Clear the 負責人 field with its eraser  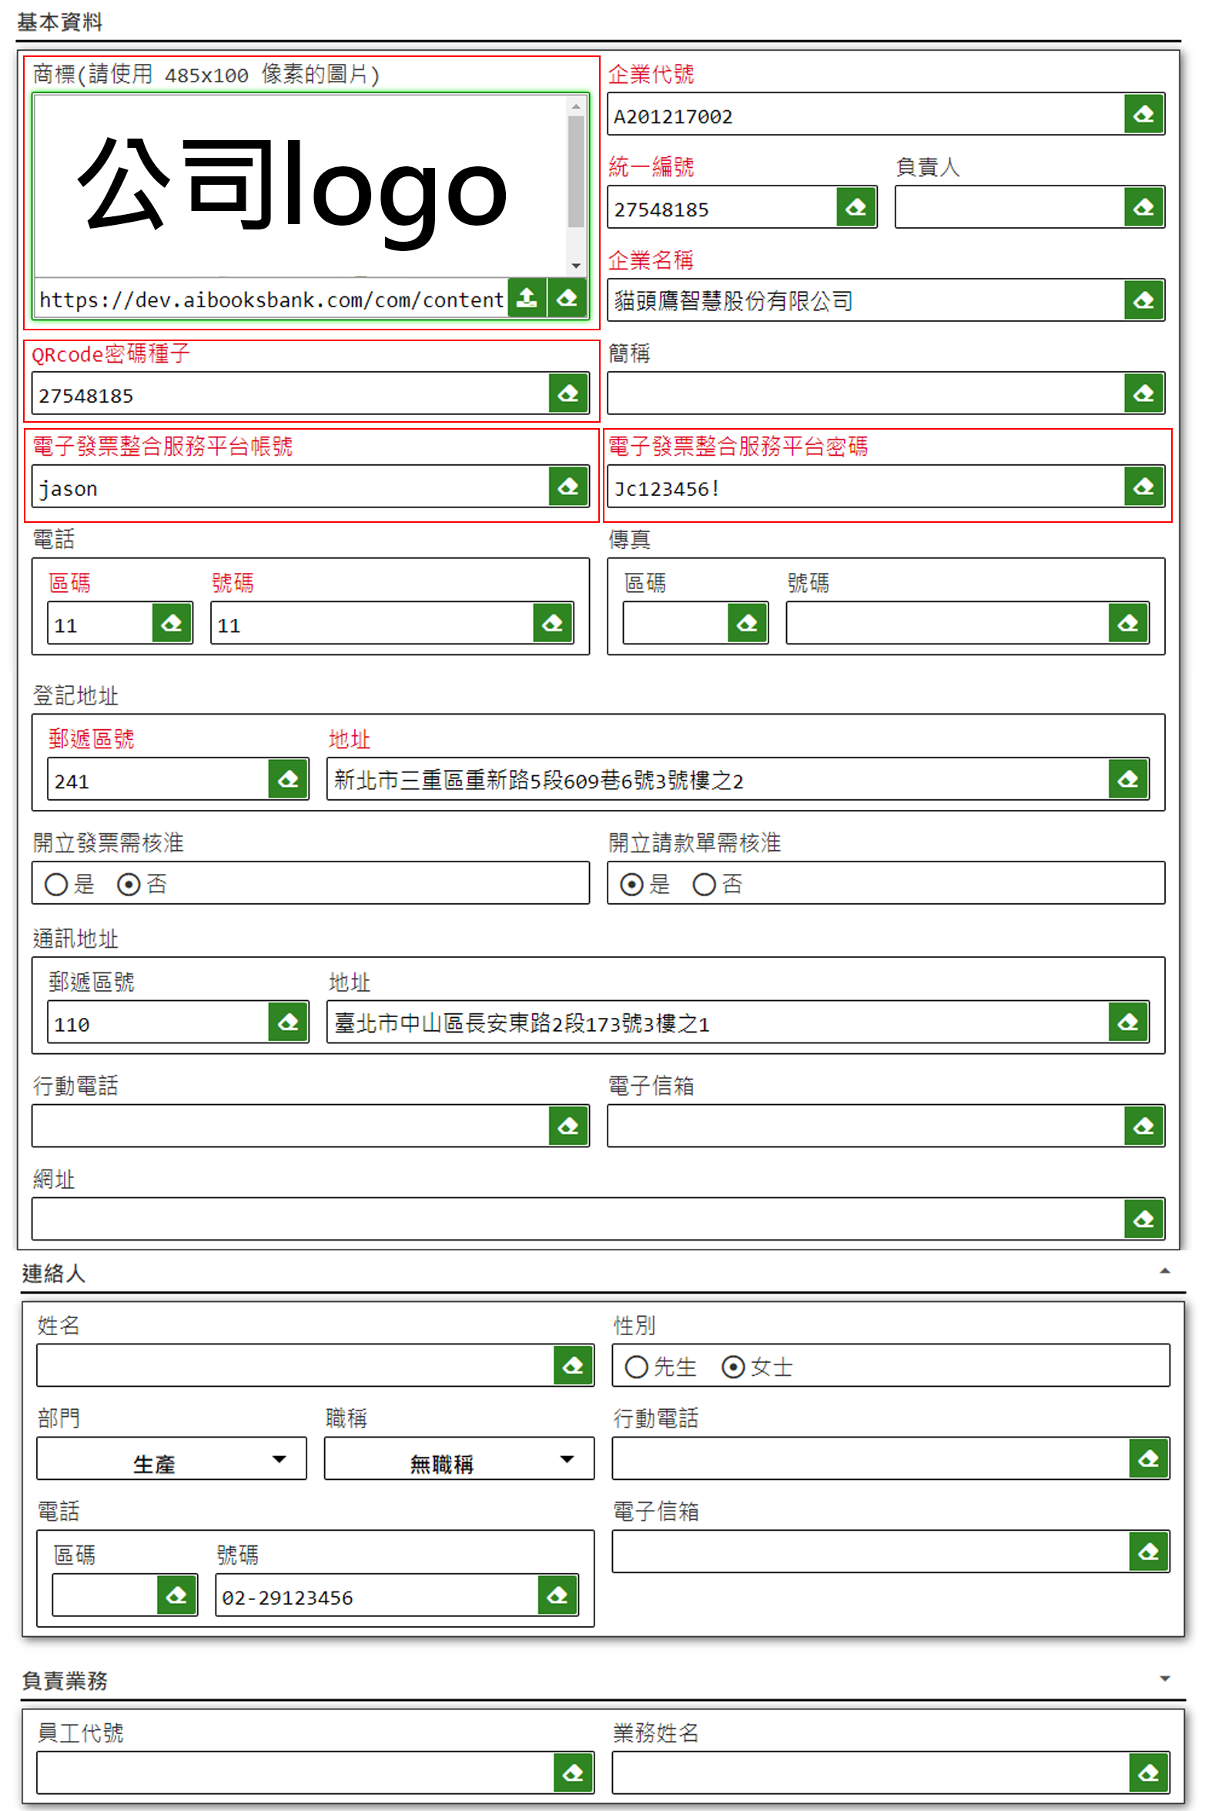[1144, 207]
